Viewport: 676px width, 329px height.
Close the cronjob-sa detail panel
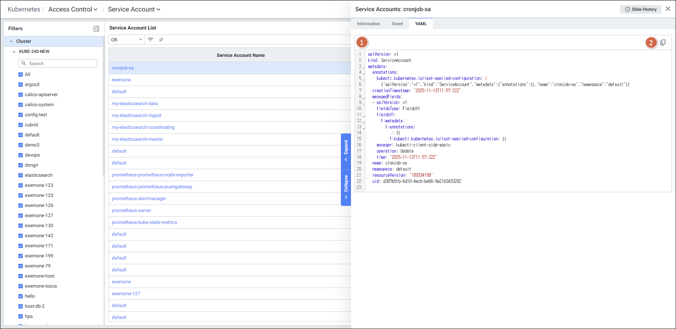(668, 9)
